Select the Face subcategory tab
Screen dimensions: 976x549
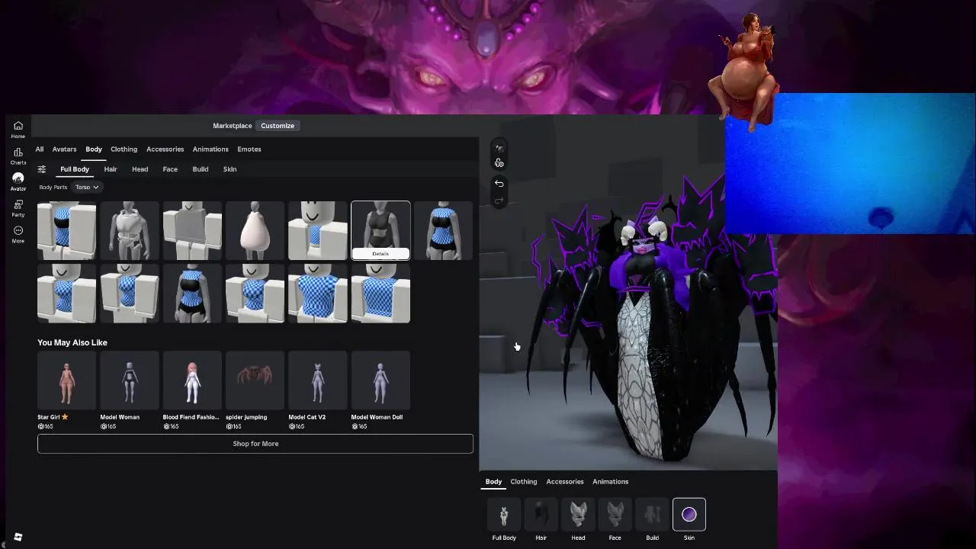coord(170,169)
